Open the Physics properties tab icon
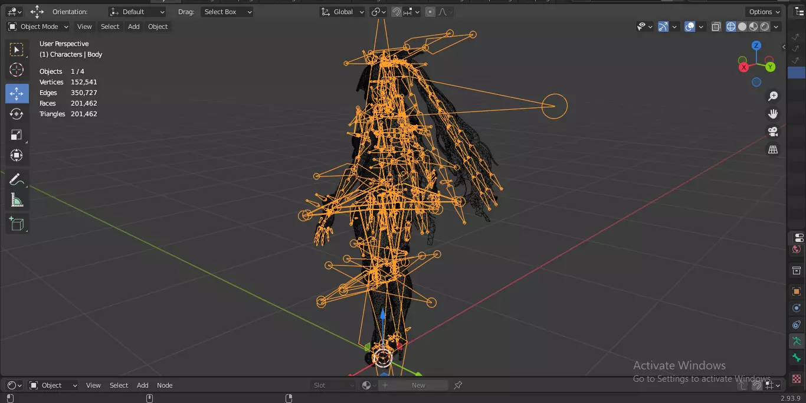The width and height of the screenshot is (806, 403). click(x=797, y=308)
